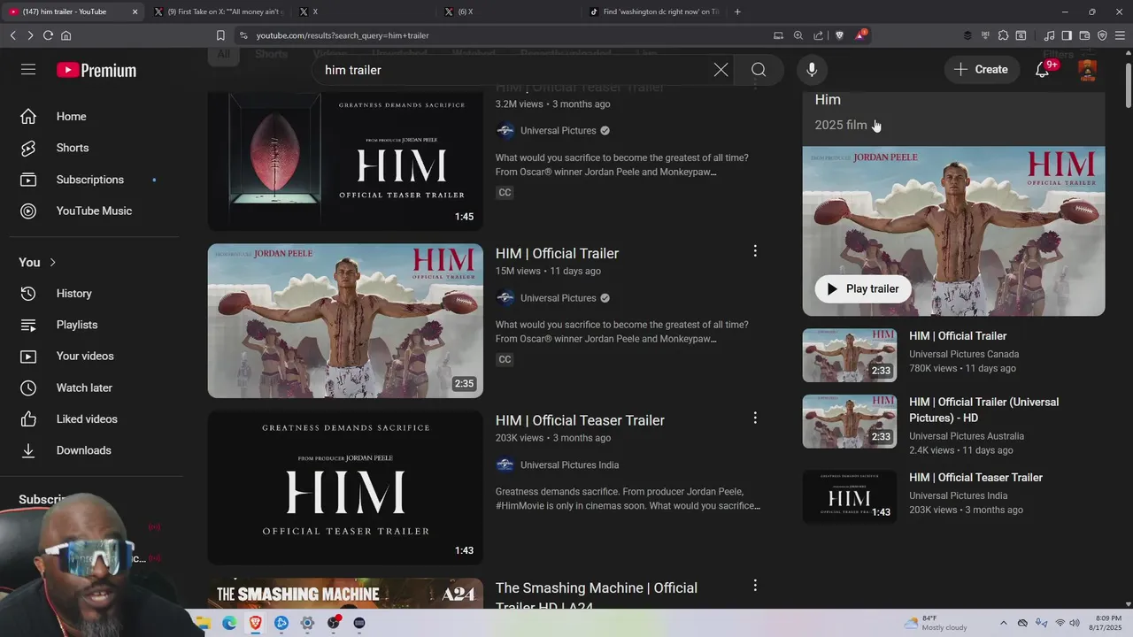This screenshot has width=1133, height=637.
Task: Click the browser forward arrow
Action: 30,35
